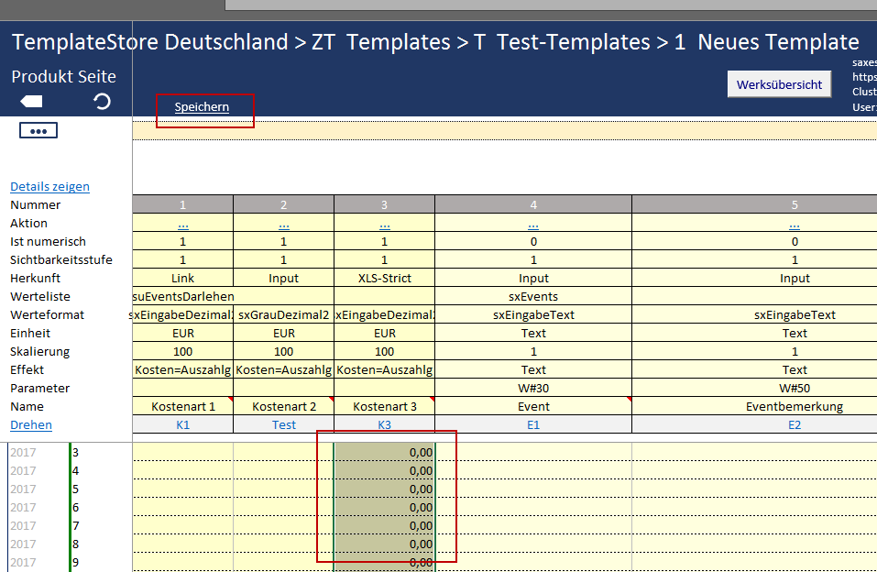Select the Kostenart 1 name cell

[183, 406]
